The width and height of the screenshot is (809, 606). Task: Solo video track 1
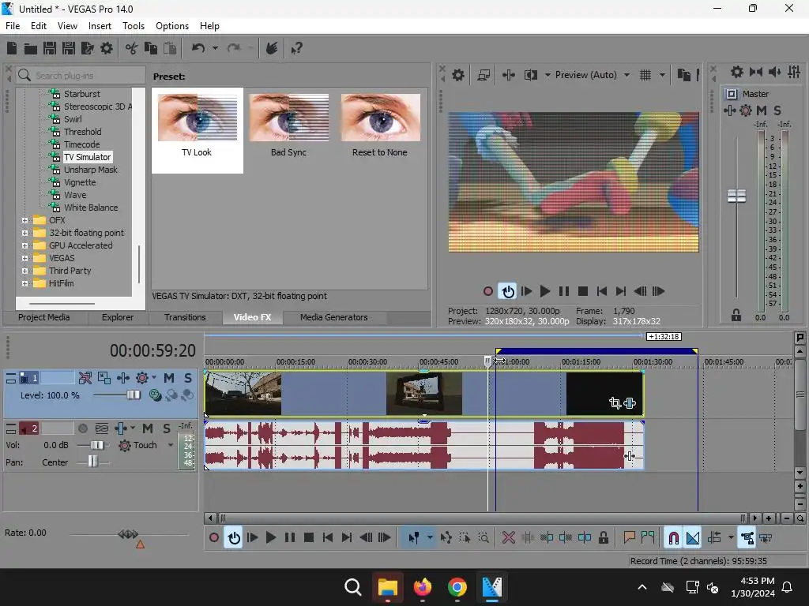pyautogui.click(x=188, y=378)
